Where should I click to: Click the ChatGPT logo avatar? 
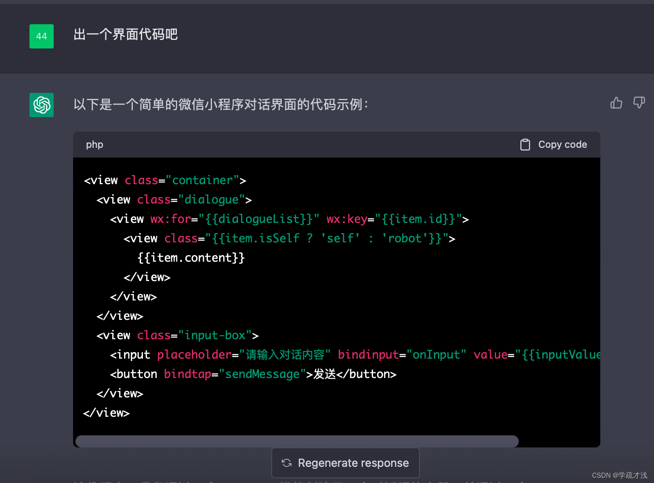(42, 105)
